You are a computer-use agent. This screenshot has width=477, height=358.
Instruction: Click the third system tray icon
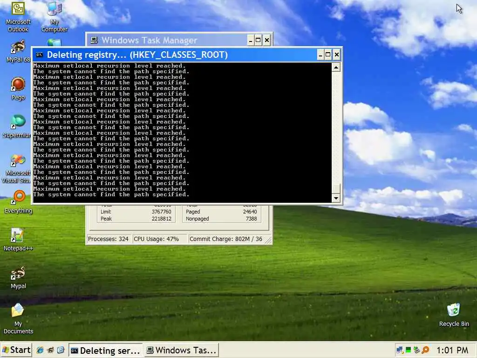(x=416, y=350)
